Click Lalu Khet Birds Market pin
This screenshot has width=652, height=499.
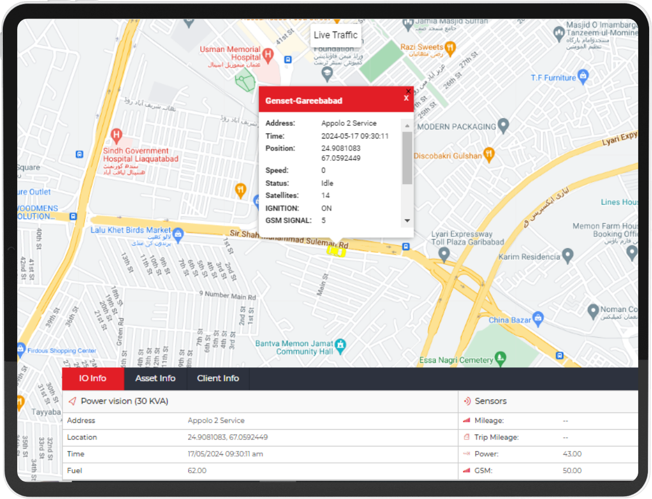(178, 233)
